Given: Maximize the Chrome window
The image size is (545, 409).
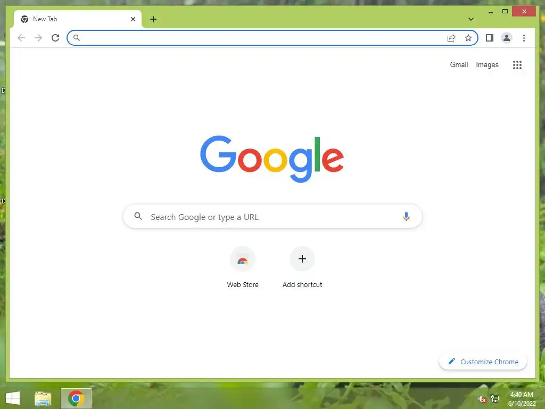Looking at the screenshot, I should (x=505, y=12).
